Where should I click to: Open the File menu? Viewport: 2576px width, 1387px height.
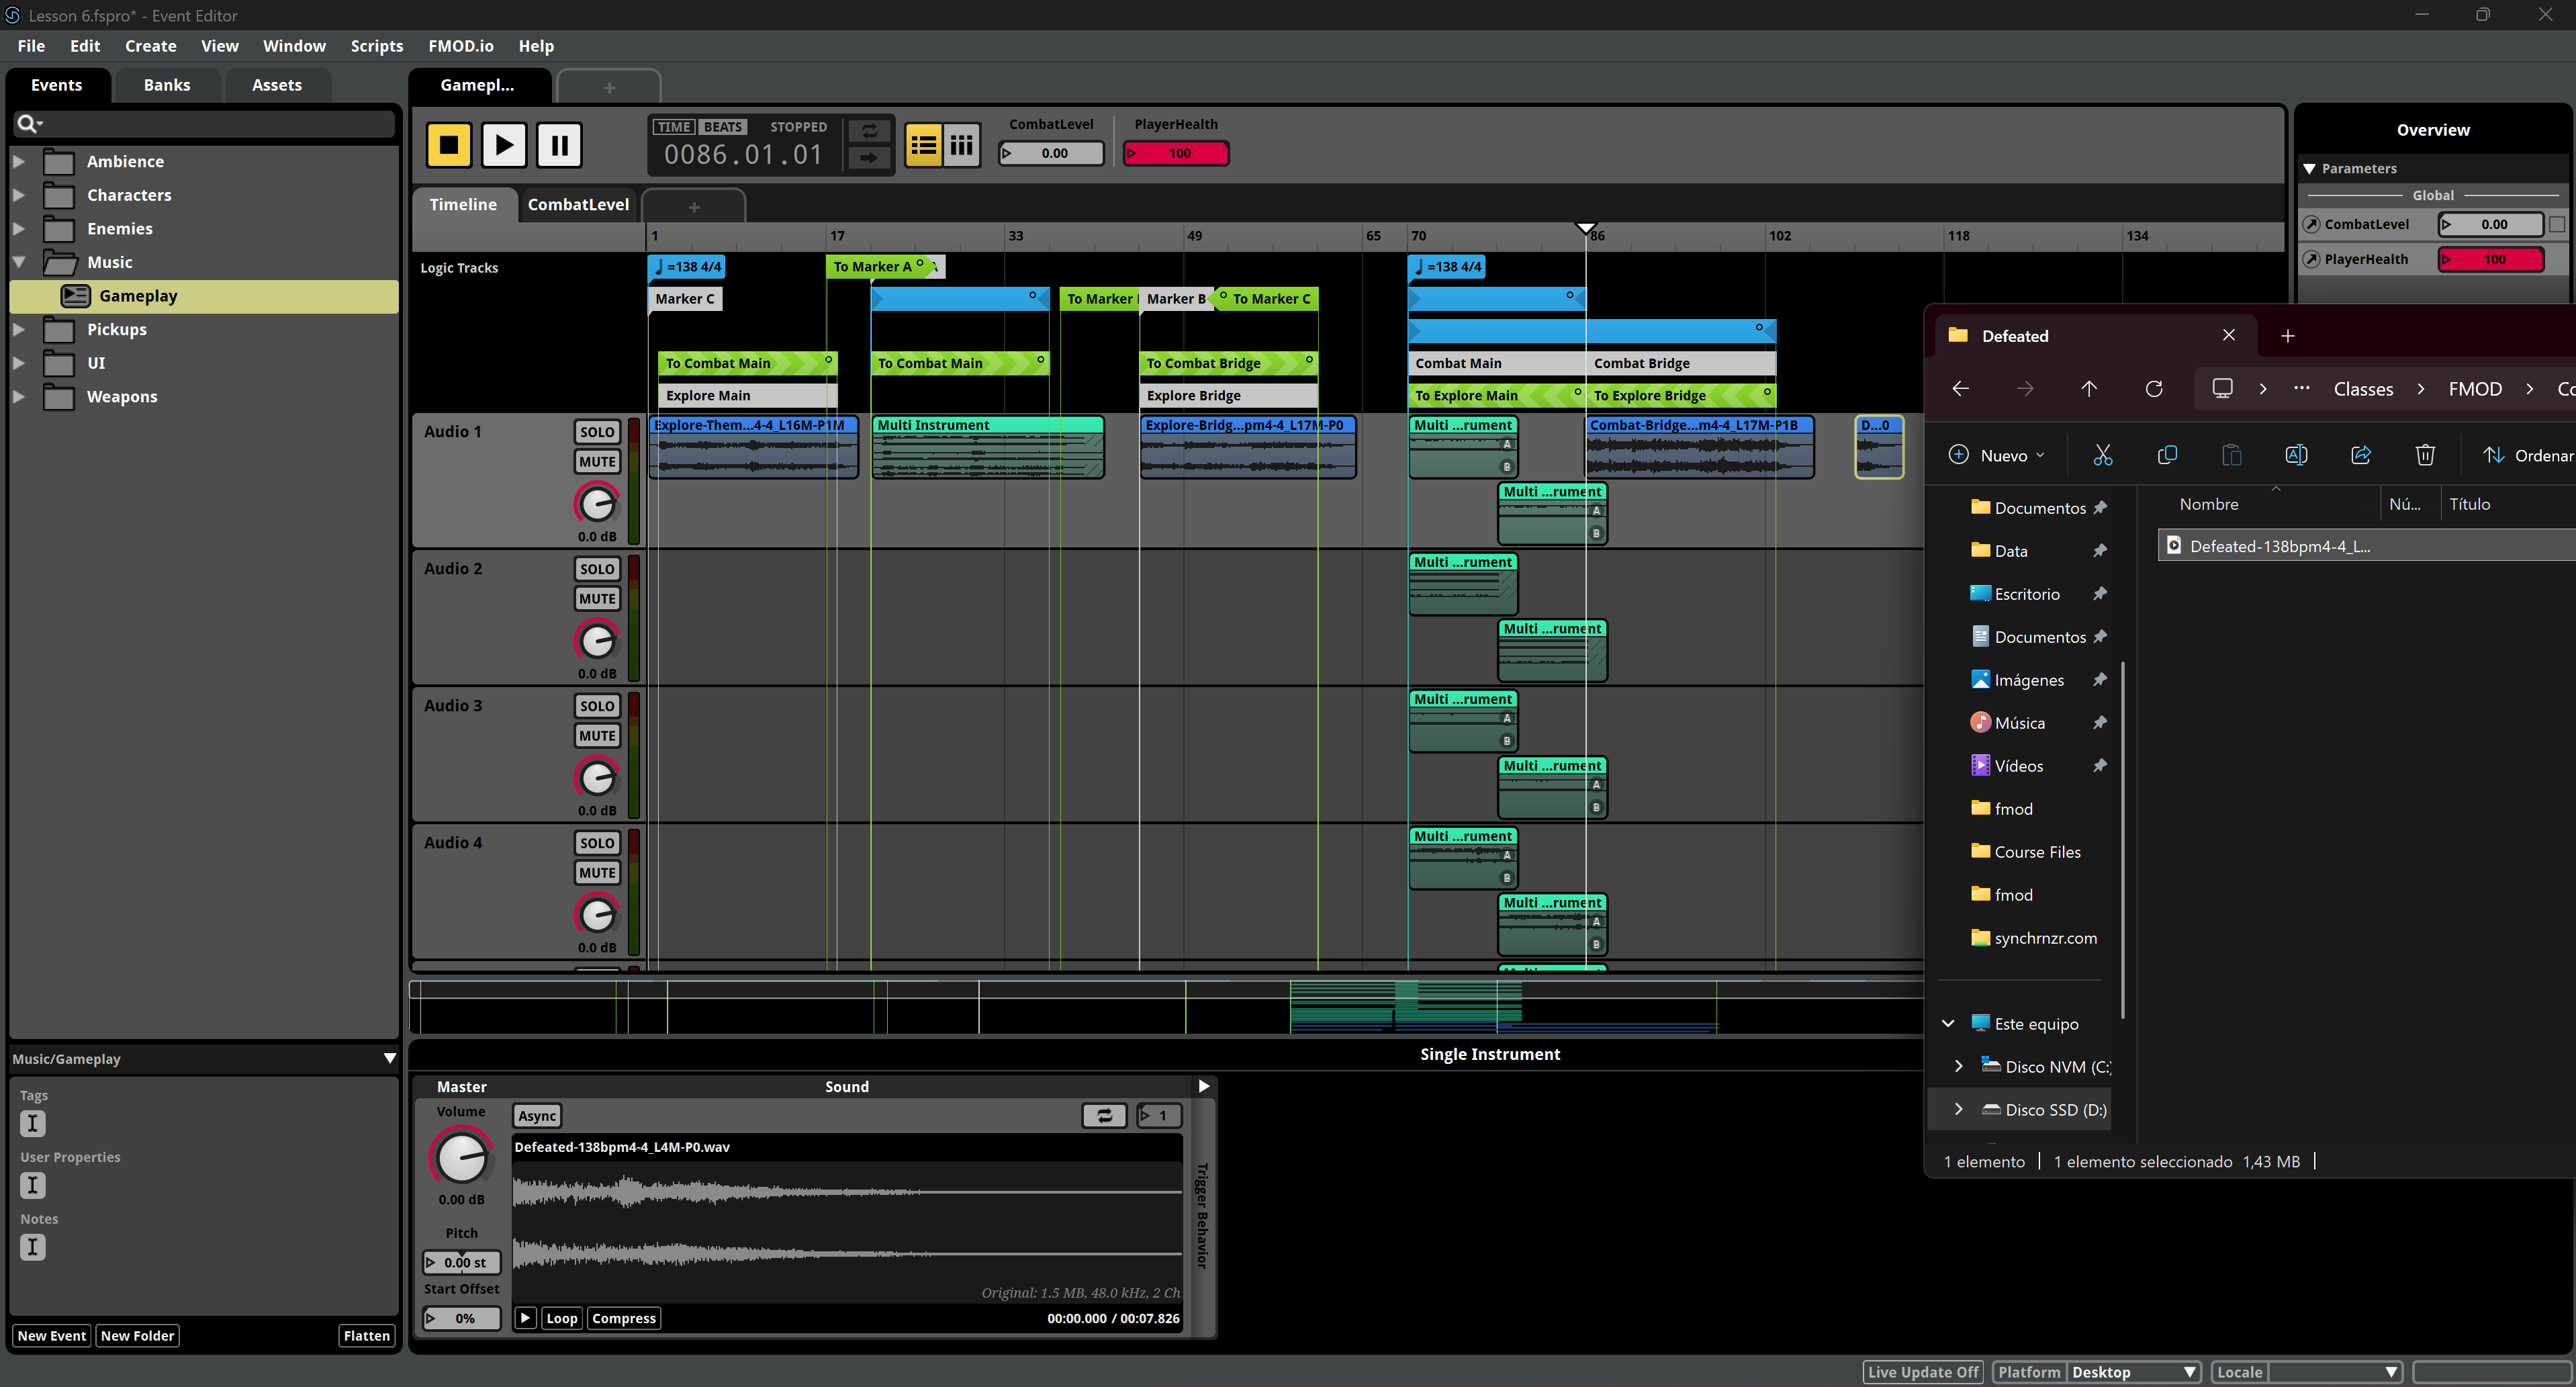pos(31,46)
